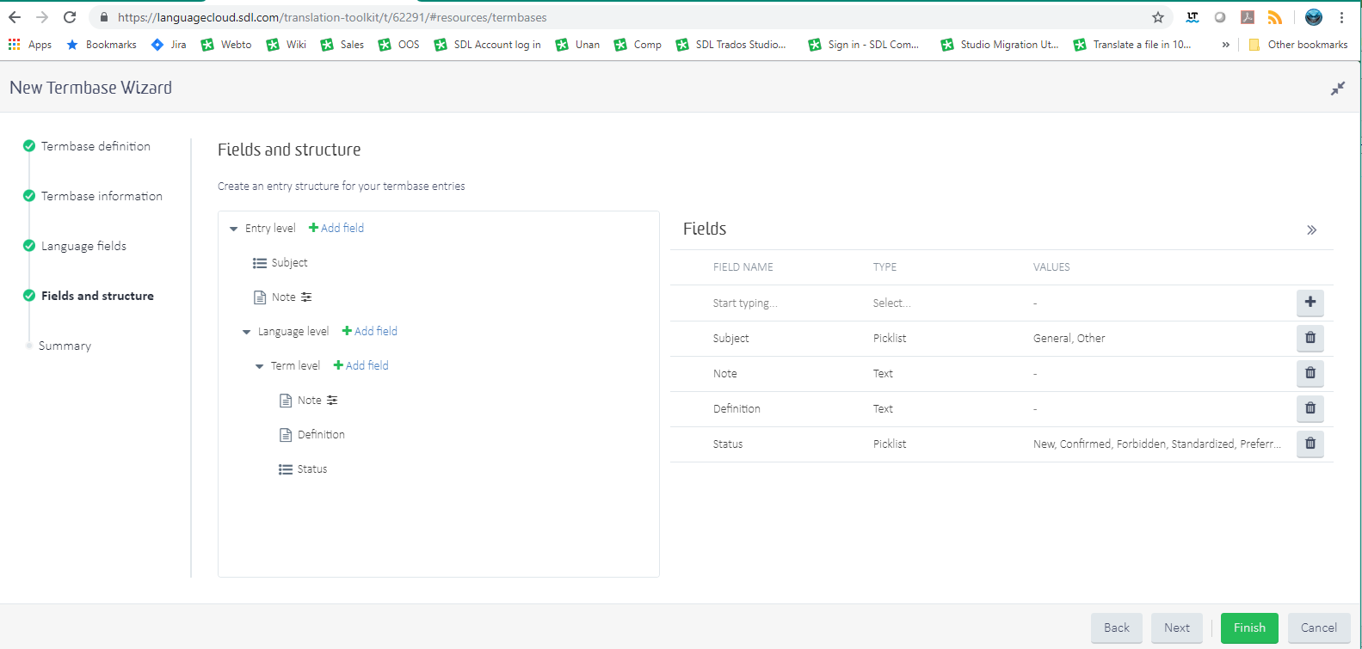The height and width of the screenshot is (649, 1362).
Task: Go to Language fields step
Action: 83,246
